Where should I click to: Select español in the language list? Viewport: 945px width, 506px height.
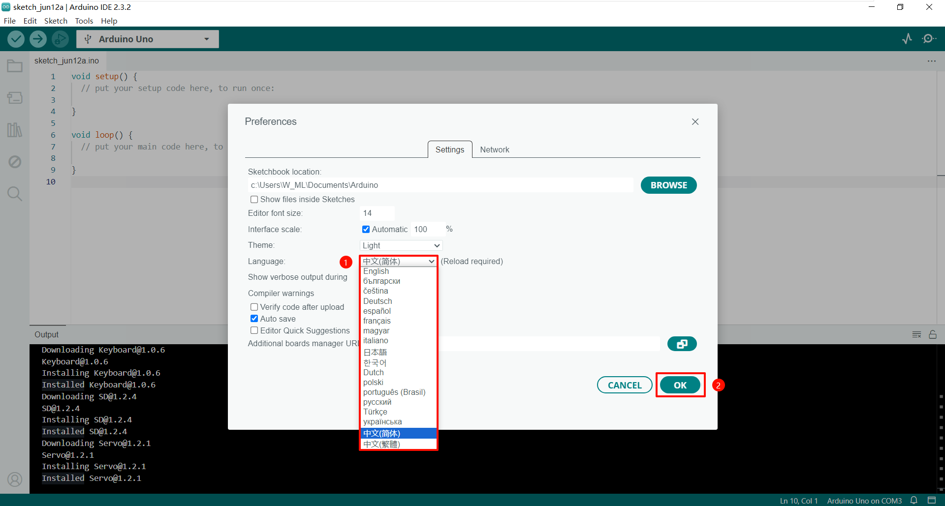tap(399, 311)
